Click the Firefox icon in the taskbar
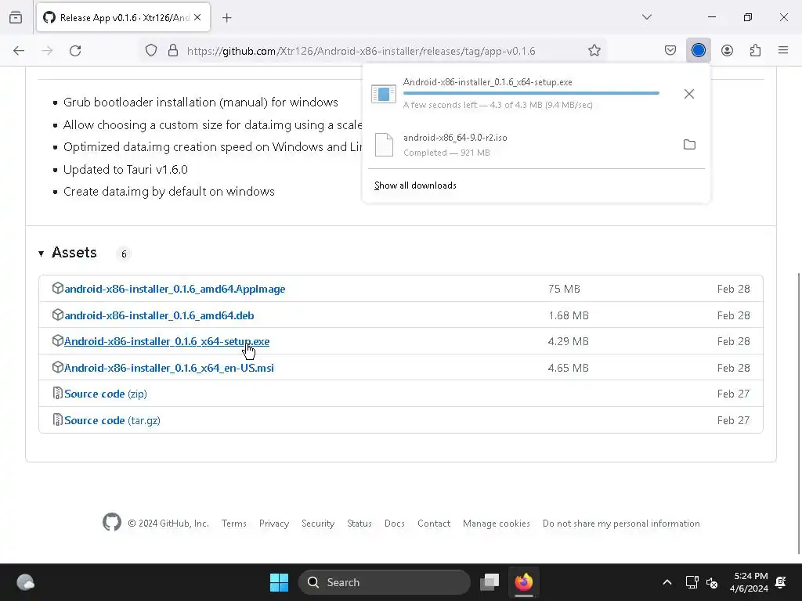The height and width of the screenshot is (601, 802). [524, 582]
